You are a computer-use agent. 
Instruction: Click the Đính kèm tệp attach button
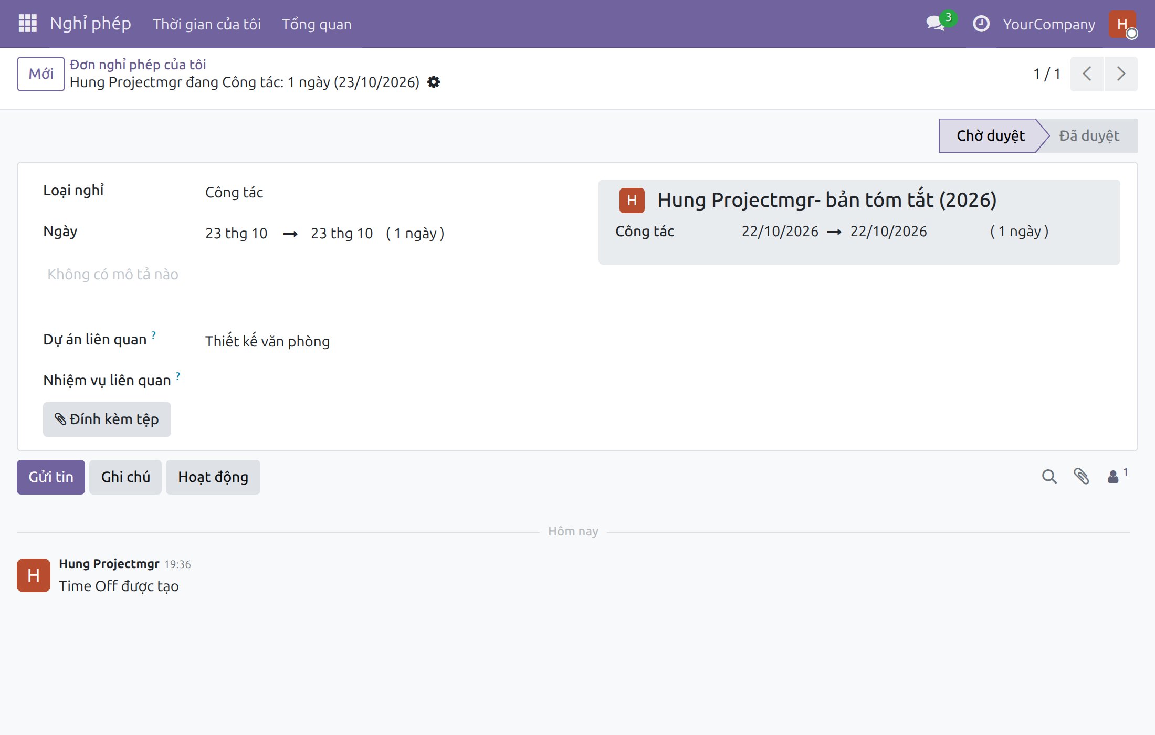[107, 419]
